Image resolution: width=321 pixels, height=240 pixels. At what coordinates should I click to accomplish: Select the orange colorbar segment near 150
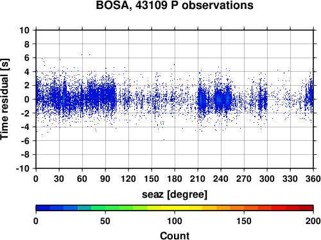pos(237,208)
